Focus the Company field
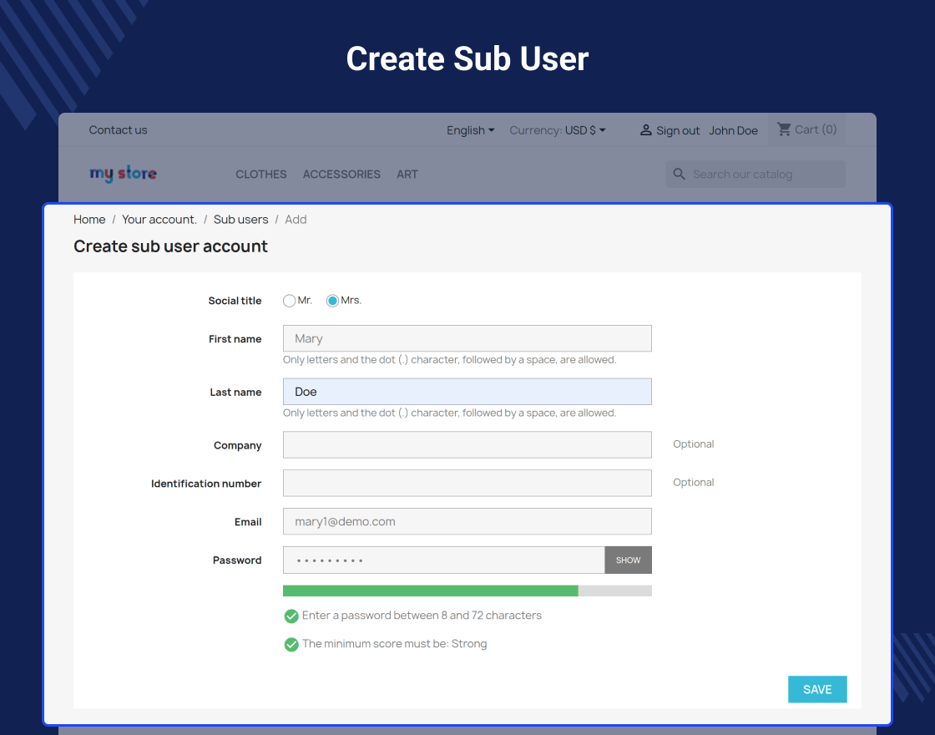 pyautogui.click(x=467, y=444)
